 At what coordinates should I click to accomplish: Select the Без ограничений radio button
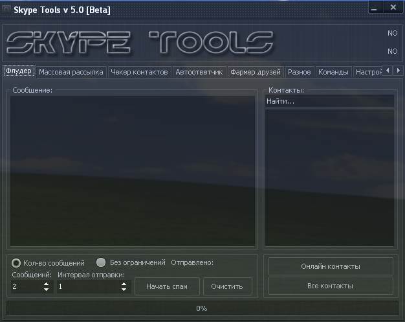pyautogui.click(x=101, y=263)
